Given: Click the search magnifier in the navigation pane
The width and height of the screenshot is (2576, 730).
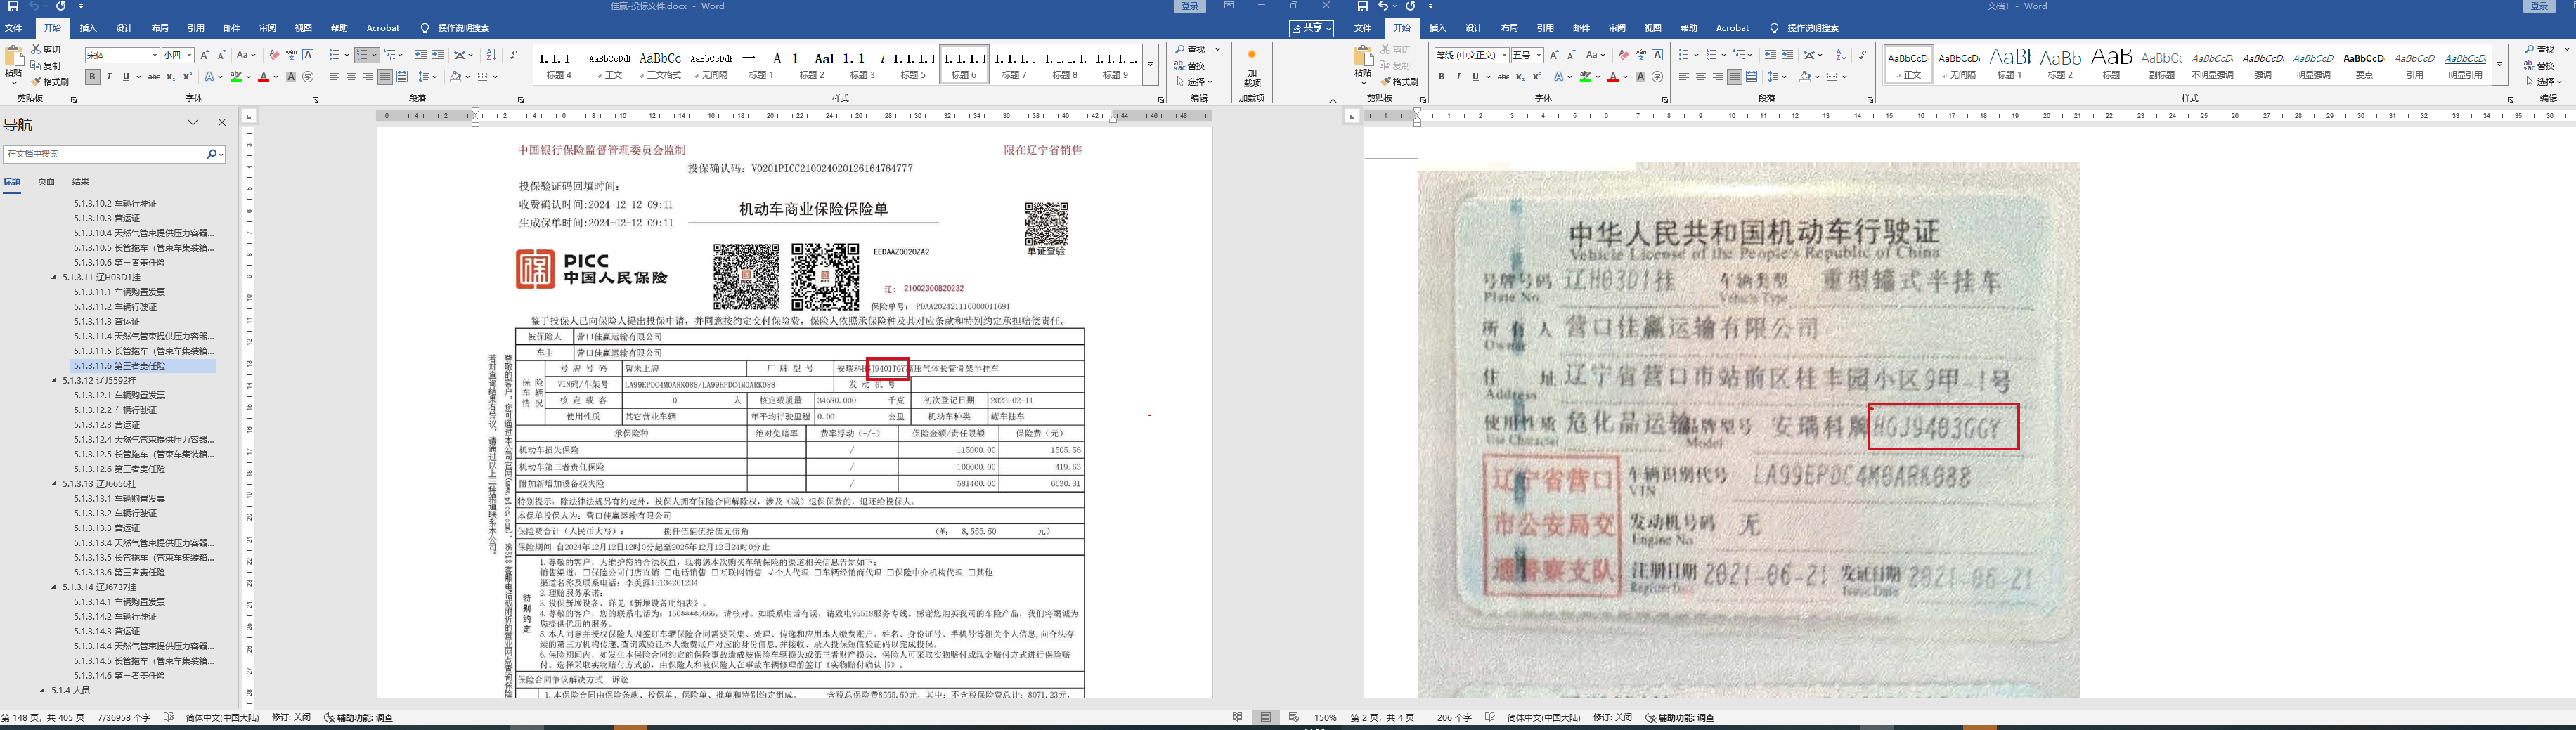Looking at the screenshot, I should [x=212, y=154].
